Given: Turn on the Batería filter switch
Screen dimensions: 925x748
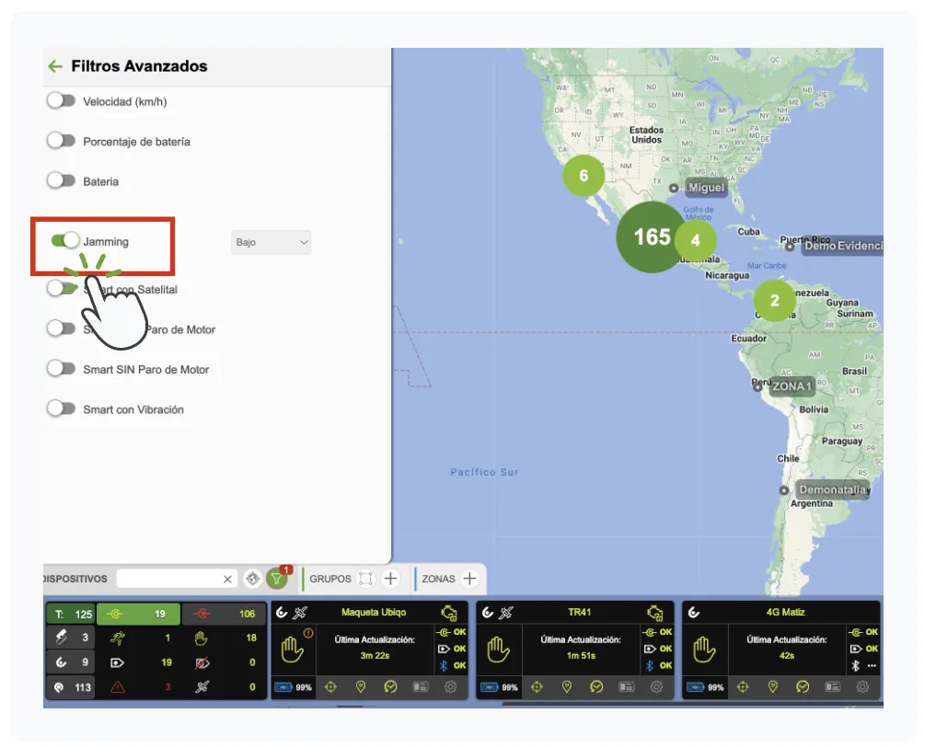Looking at the screenshot, I should (62, 180).
